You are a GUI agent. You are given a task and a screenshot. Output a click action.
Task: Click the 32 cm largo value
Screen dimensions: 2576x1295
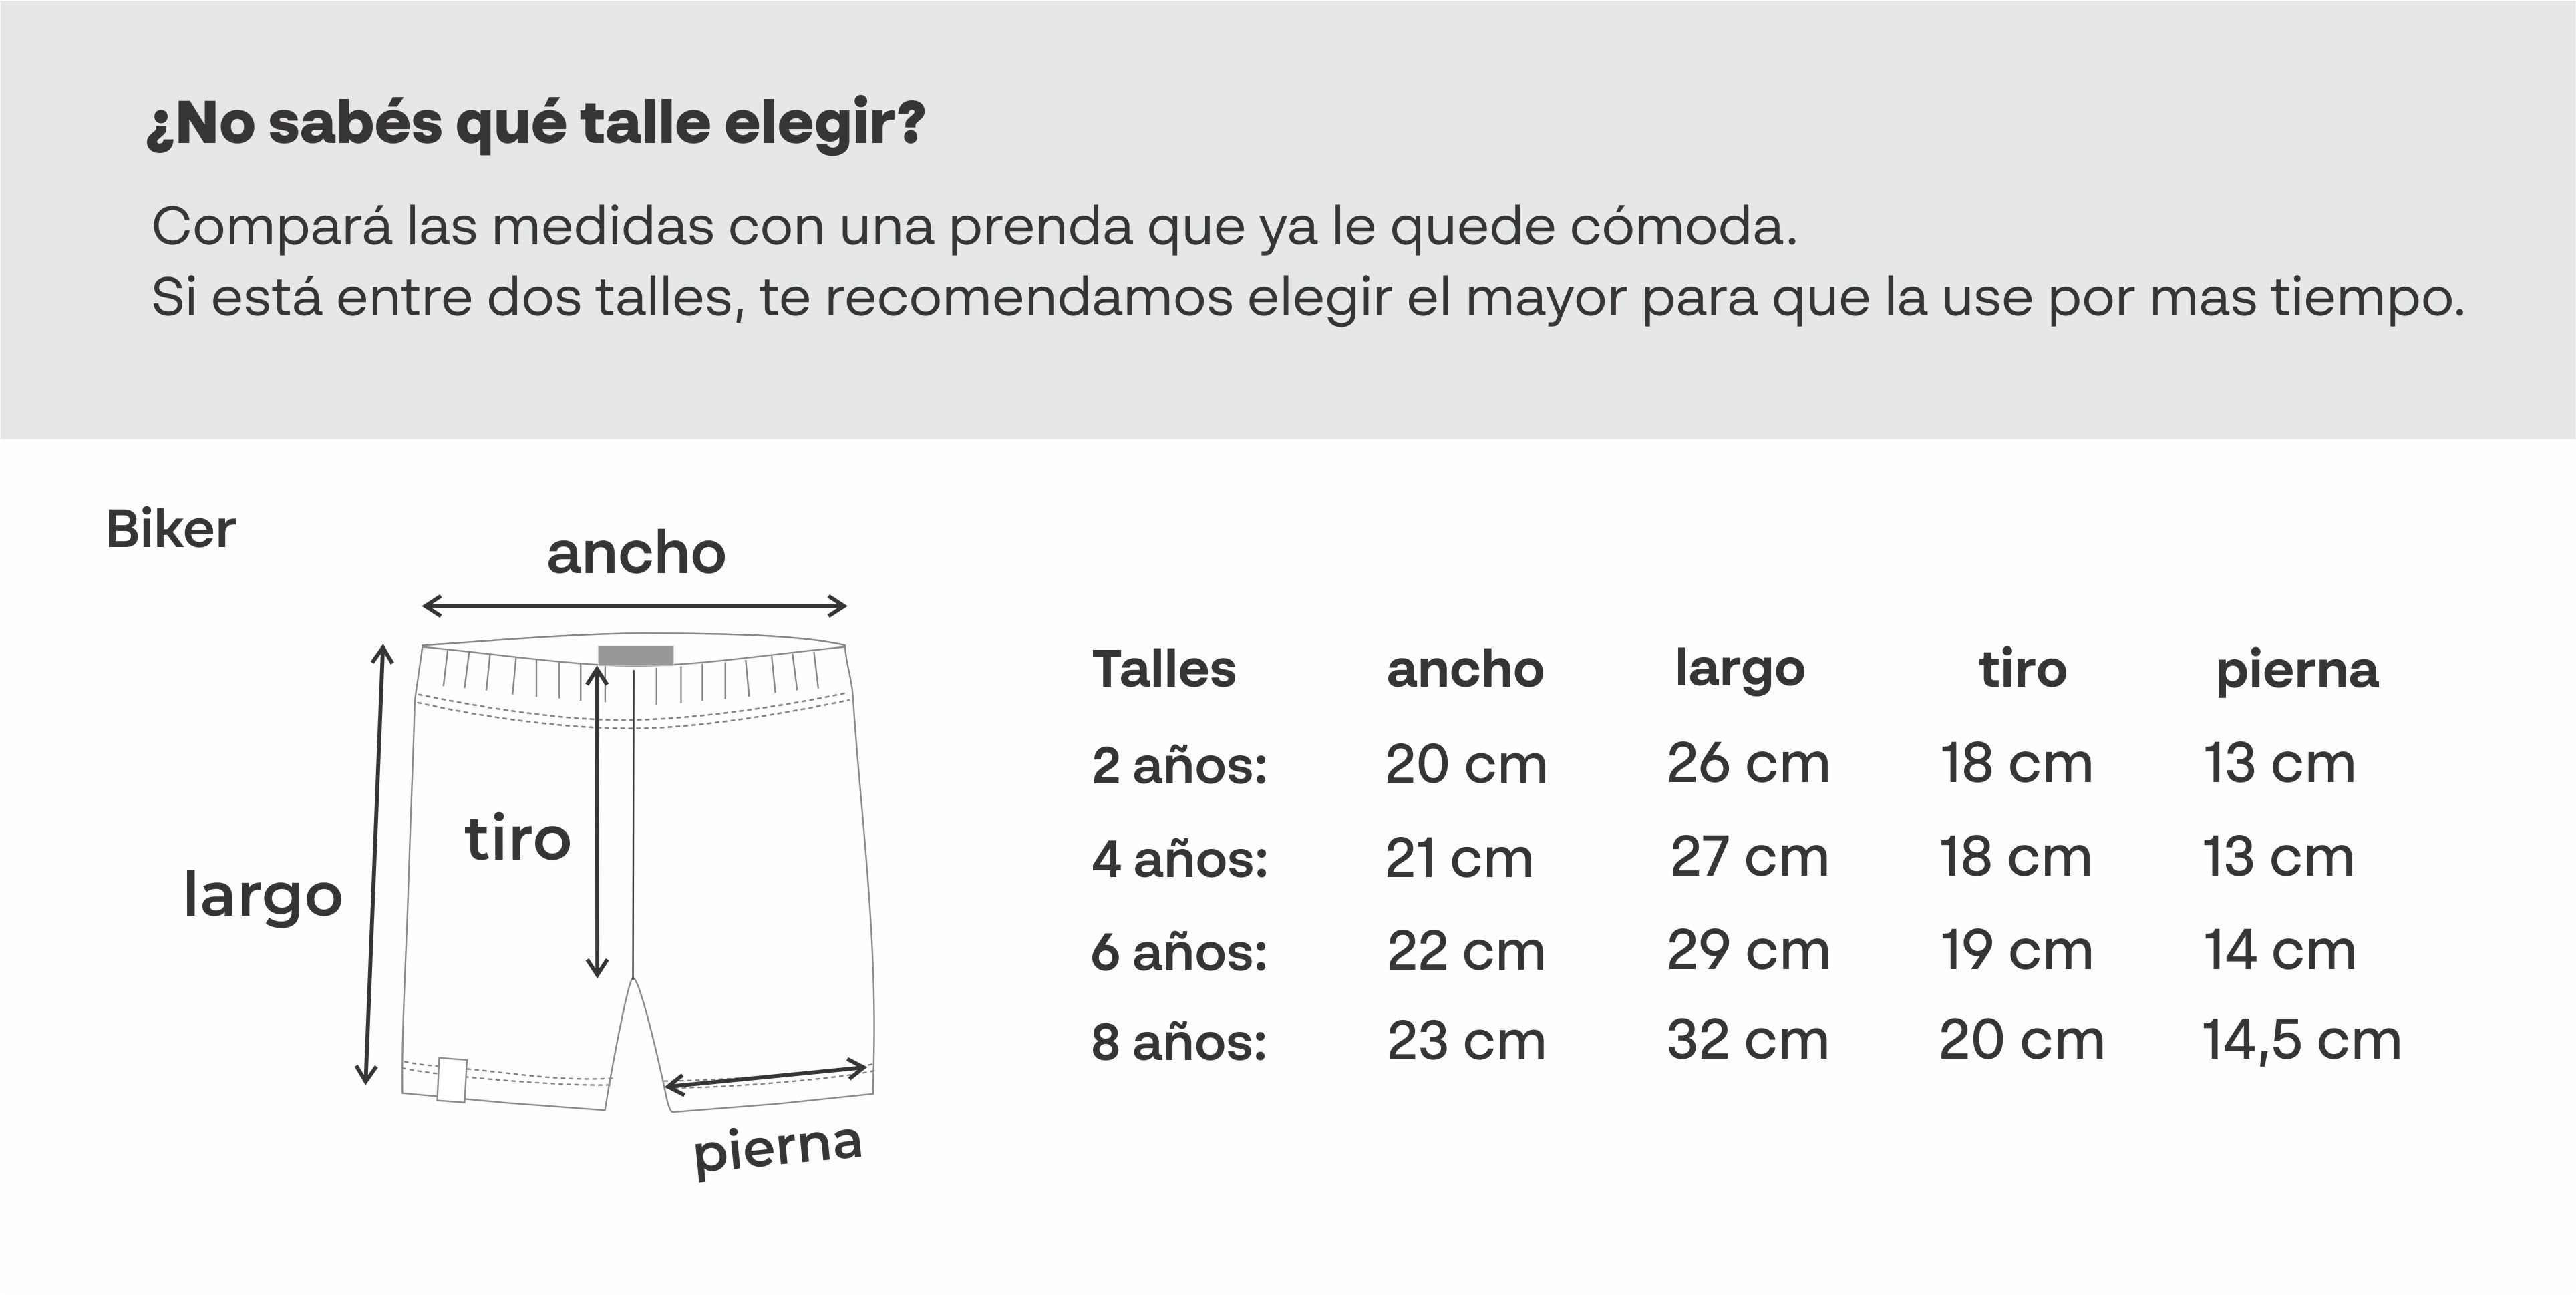(1748, 1040)
